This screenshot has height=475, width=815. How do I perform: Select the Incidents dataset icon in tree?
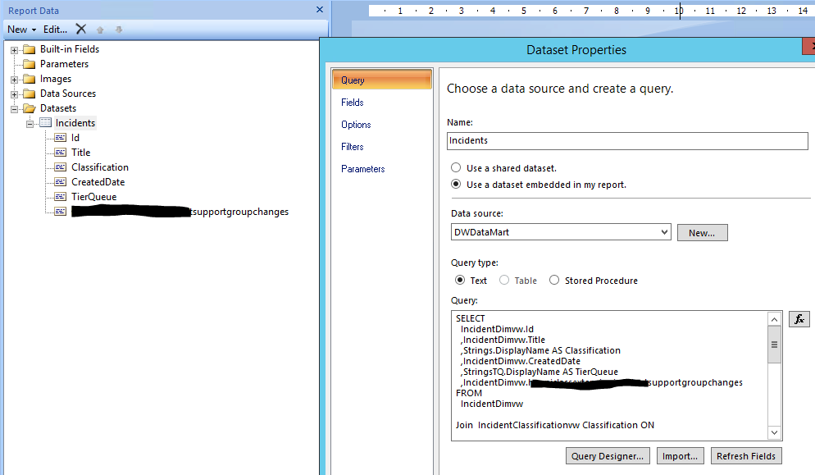(x=45, y=123)
